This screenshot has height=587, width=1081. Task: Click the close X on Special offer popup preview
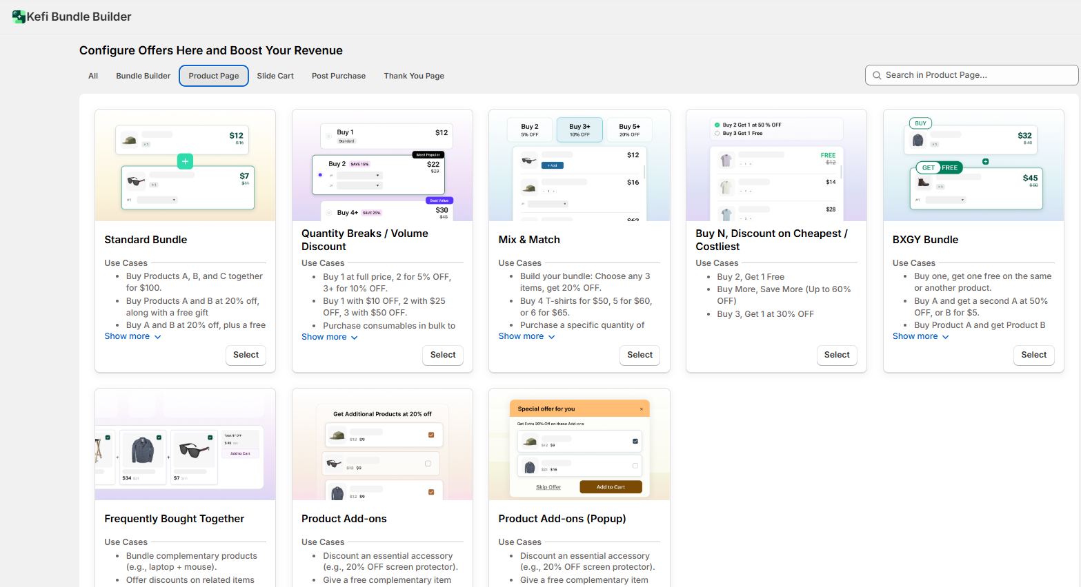point(641,409)
